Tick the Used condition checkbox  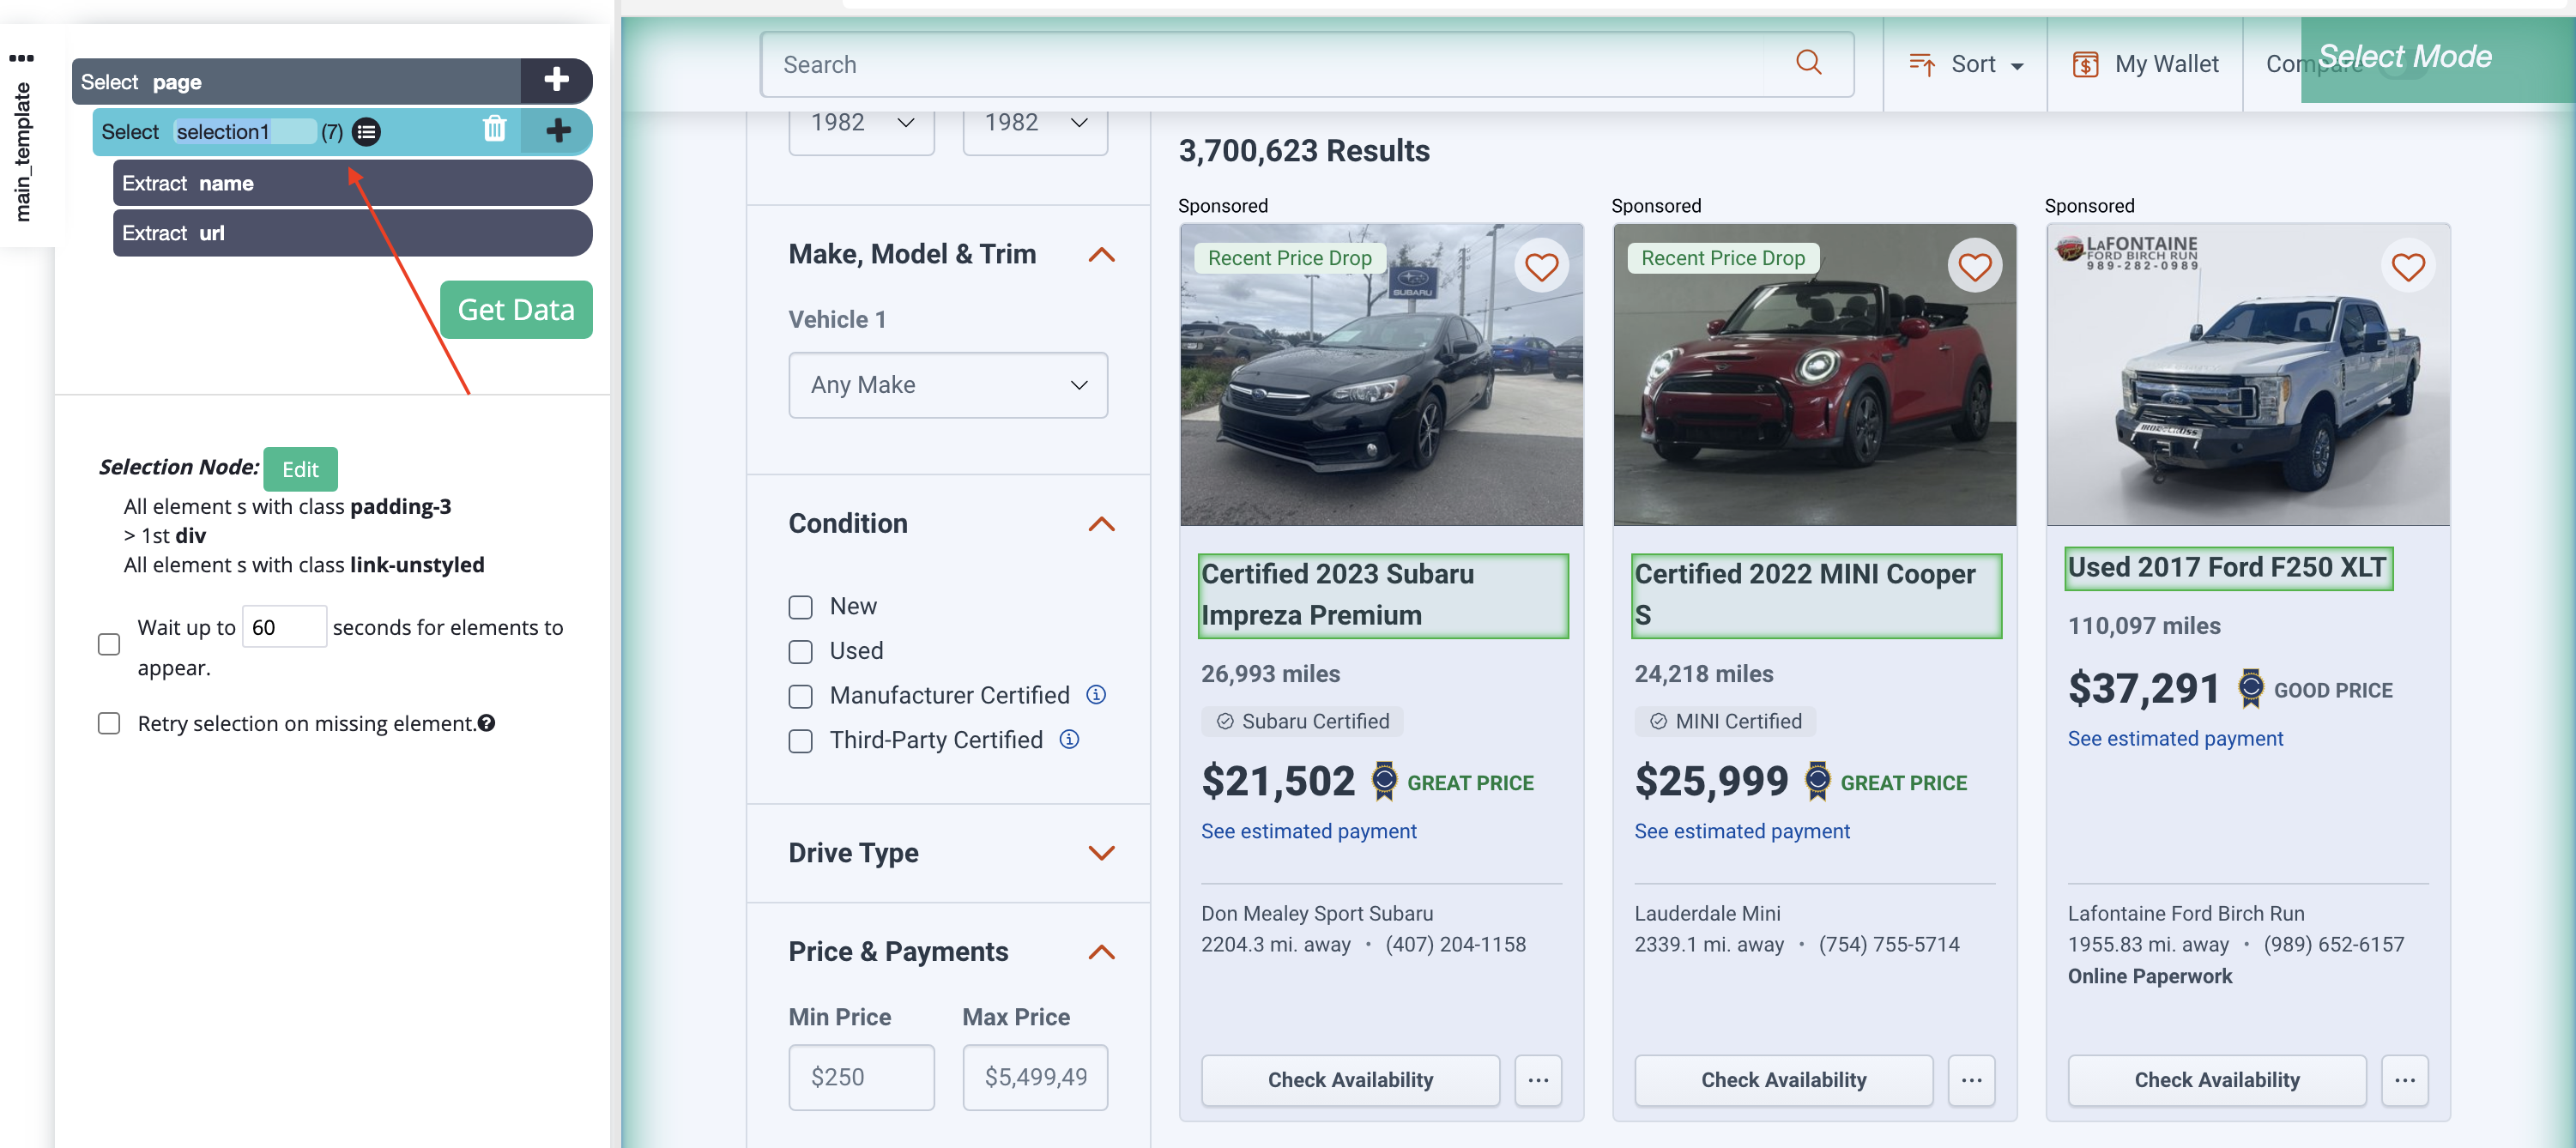point(800,652)
